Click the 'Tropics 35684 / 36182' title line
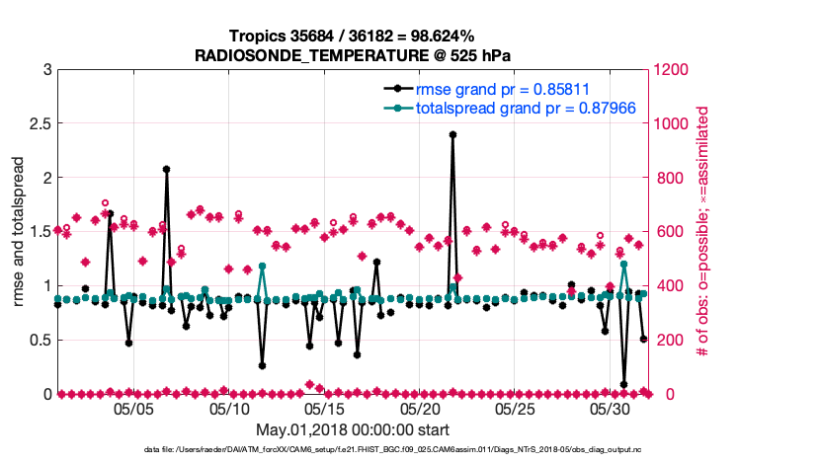The height and width of the screenshot is (464, 820). point(352,35)
